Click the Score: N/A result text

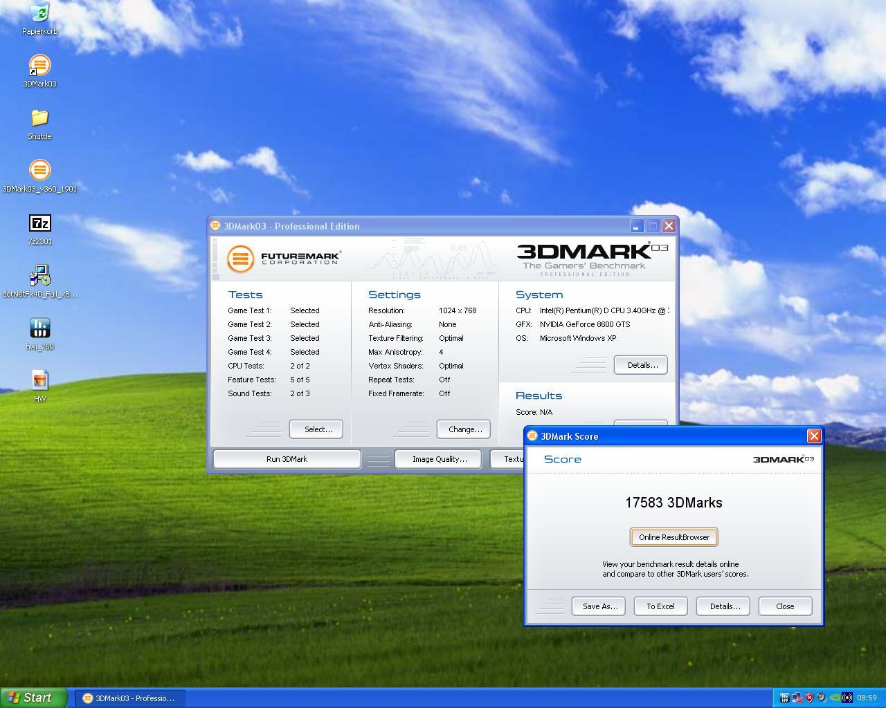(534, 412)
